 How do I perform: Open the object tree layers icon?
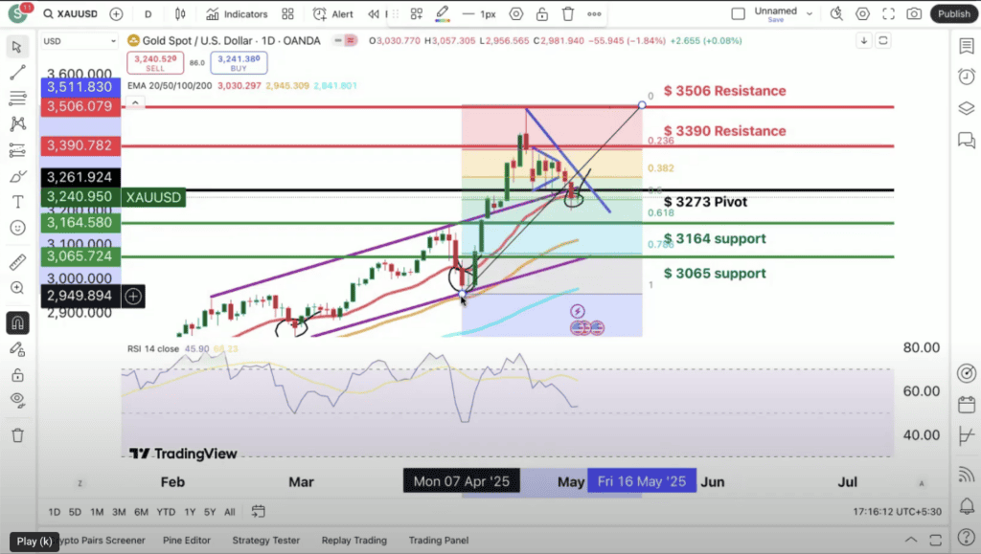[x=967, y=108]
